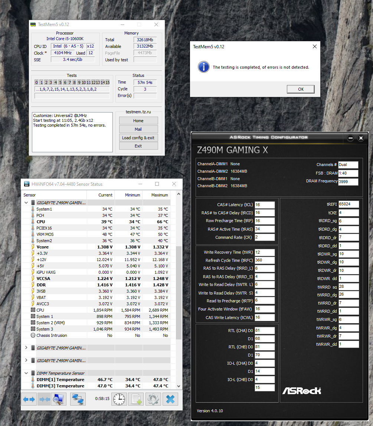Click the Mail button in TestMem5
The image size is (373, 426).
138,129
